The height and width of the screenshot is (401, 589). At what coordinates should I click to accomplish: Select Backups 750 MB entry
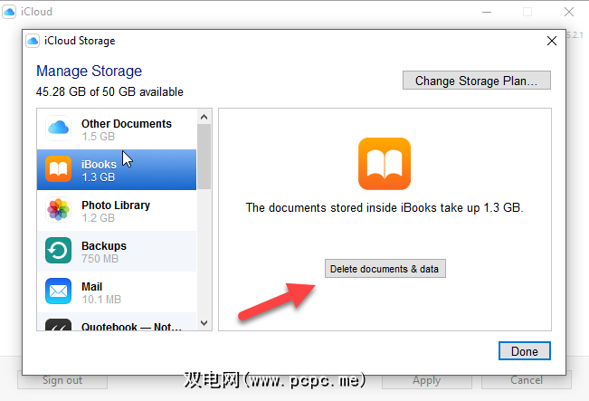coord(126,252)
